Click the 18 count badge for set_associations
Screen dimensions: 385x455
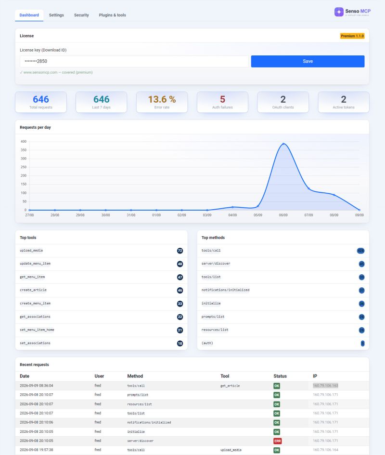180,344
